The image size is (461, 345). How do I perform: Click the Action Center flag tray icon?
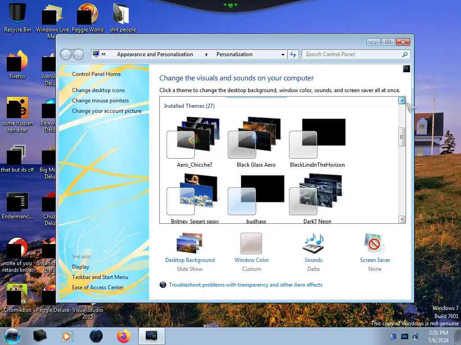tap(393, 336)
